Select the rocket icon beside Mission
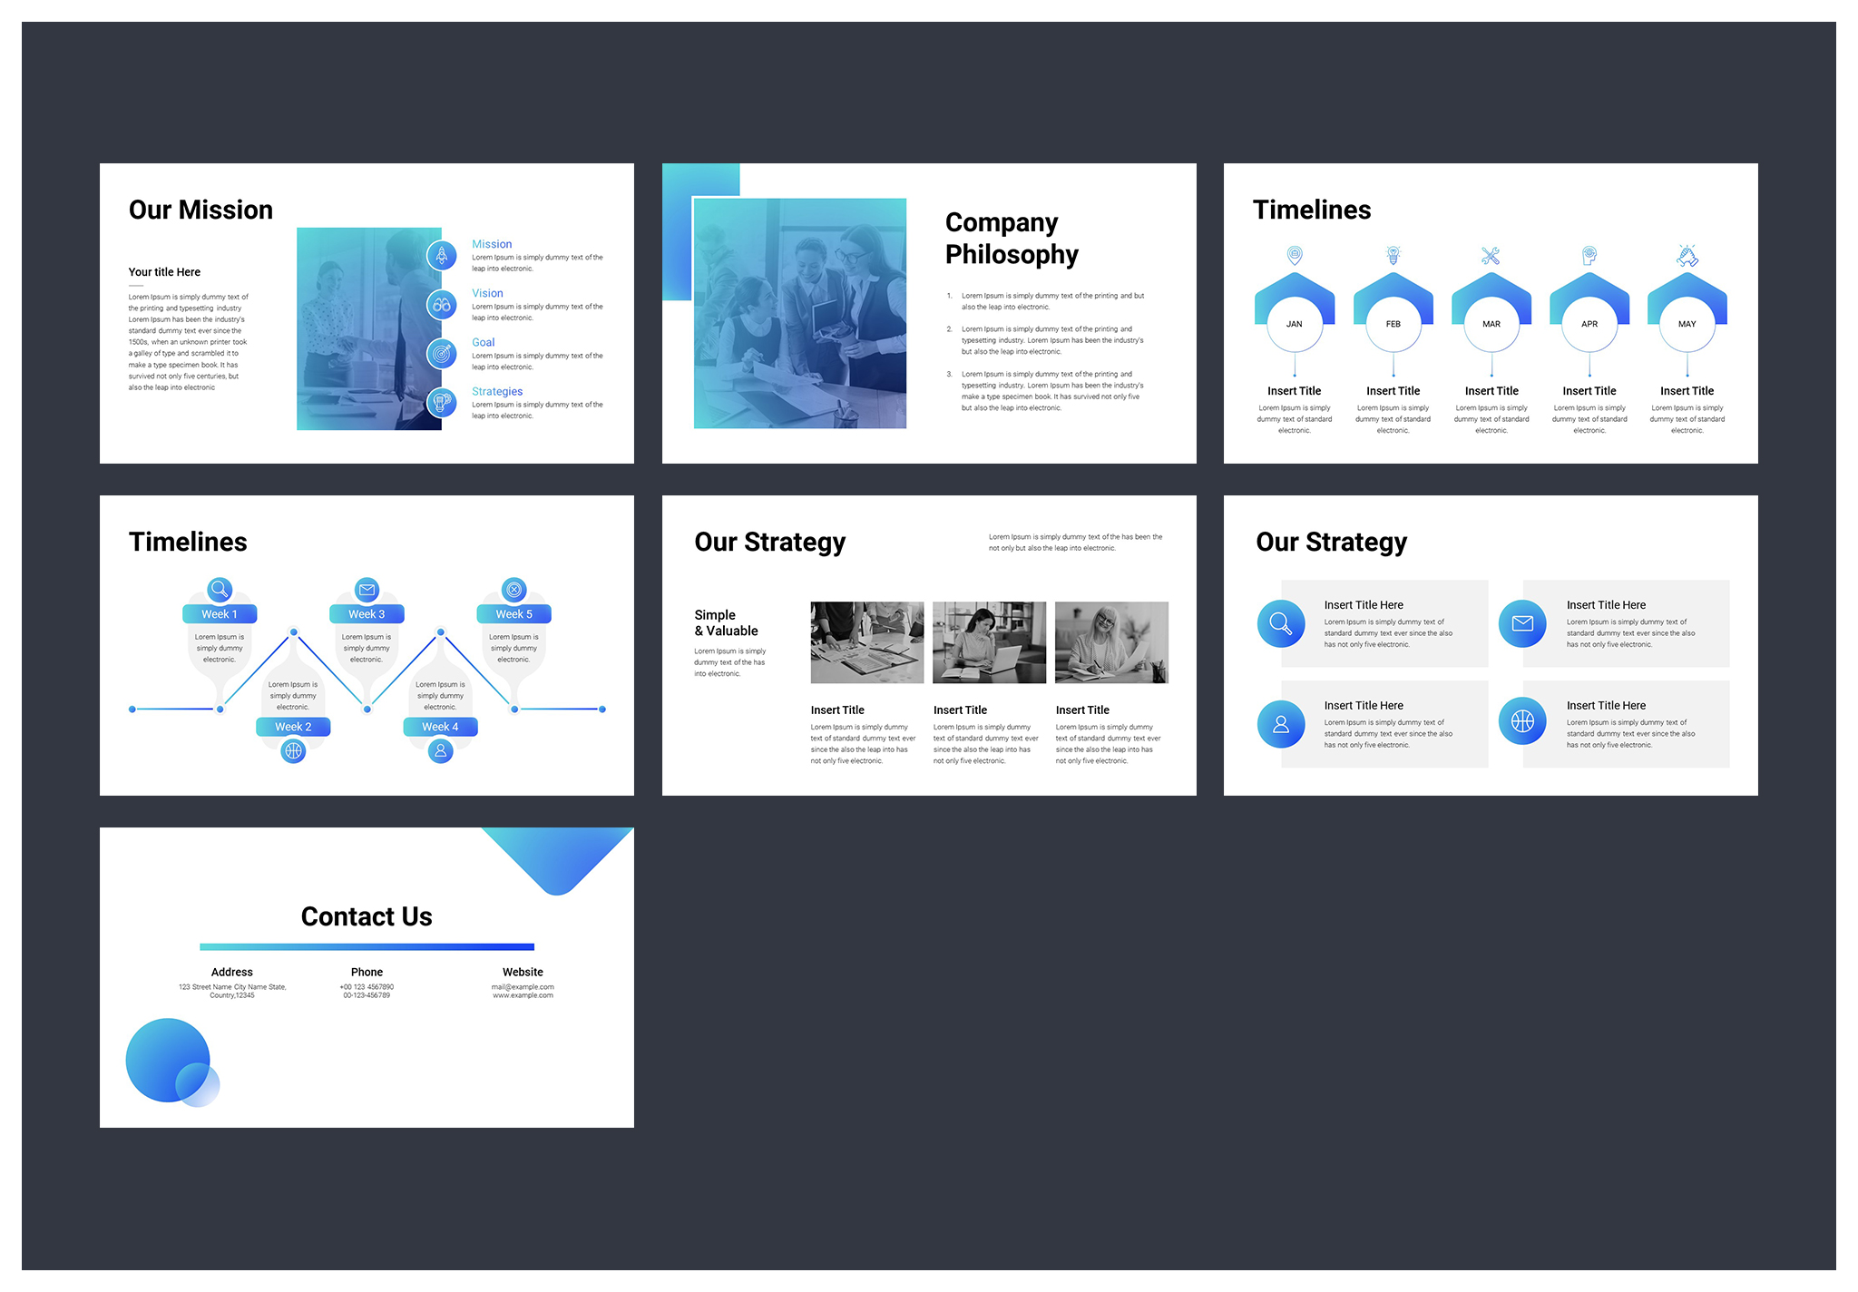1858x1292 pixels. coord(442,255)
